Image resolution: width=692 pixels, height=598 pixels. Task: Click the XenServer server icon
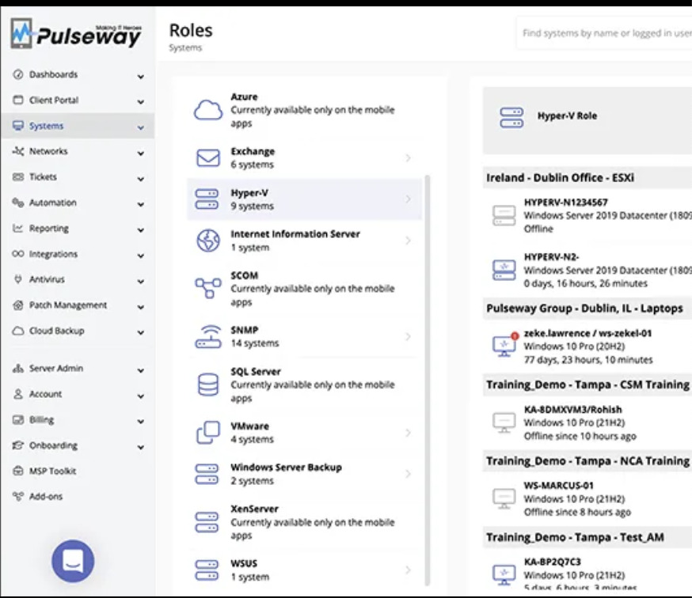click(207, 522)
